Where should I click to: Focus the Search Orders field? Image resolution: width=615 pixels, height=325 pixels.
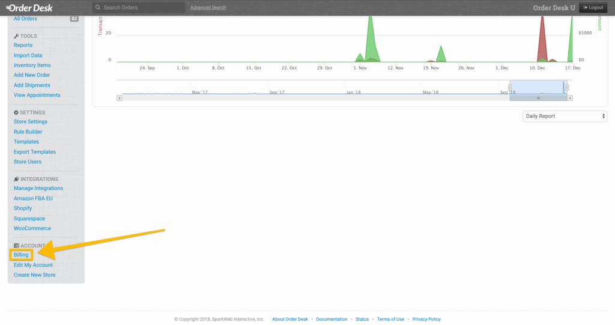point(142,8)
